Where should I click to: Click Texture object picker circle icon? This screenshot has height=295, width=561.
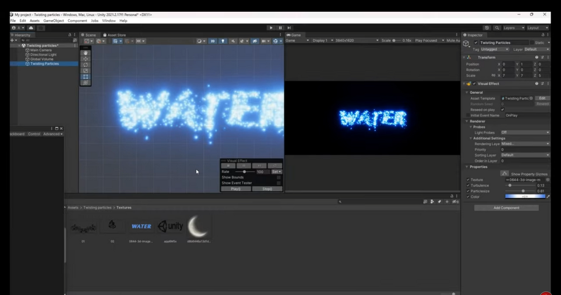548,180
